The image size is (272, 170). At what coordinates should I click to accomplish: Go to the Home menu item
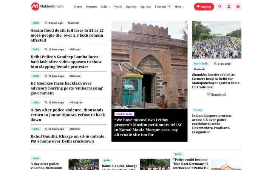[x=78, y=6]
